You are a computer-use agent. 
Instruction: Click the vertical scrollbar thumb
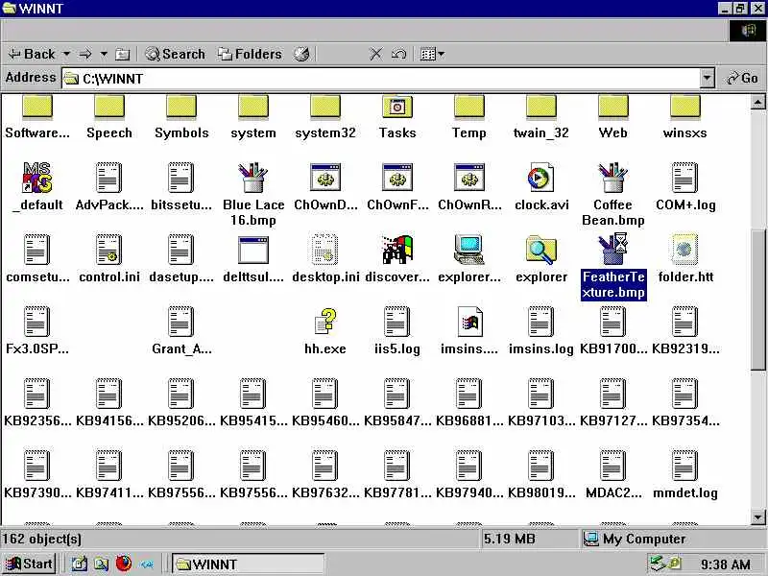(757, 299)
